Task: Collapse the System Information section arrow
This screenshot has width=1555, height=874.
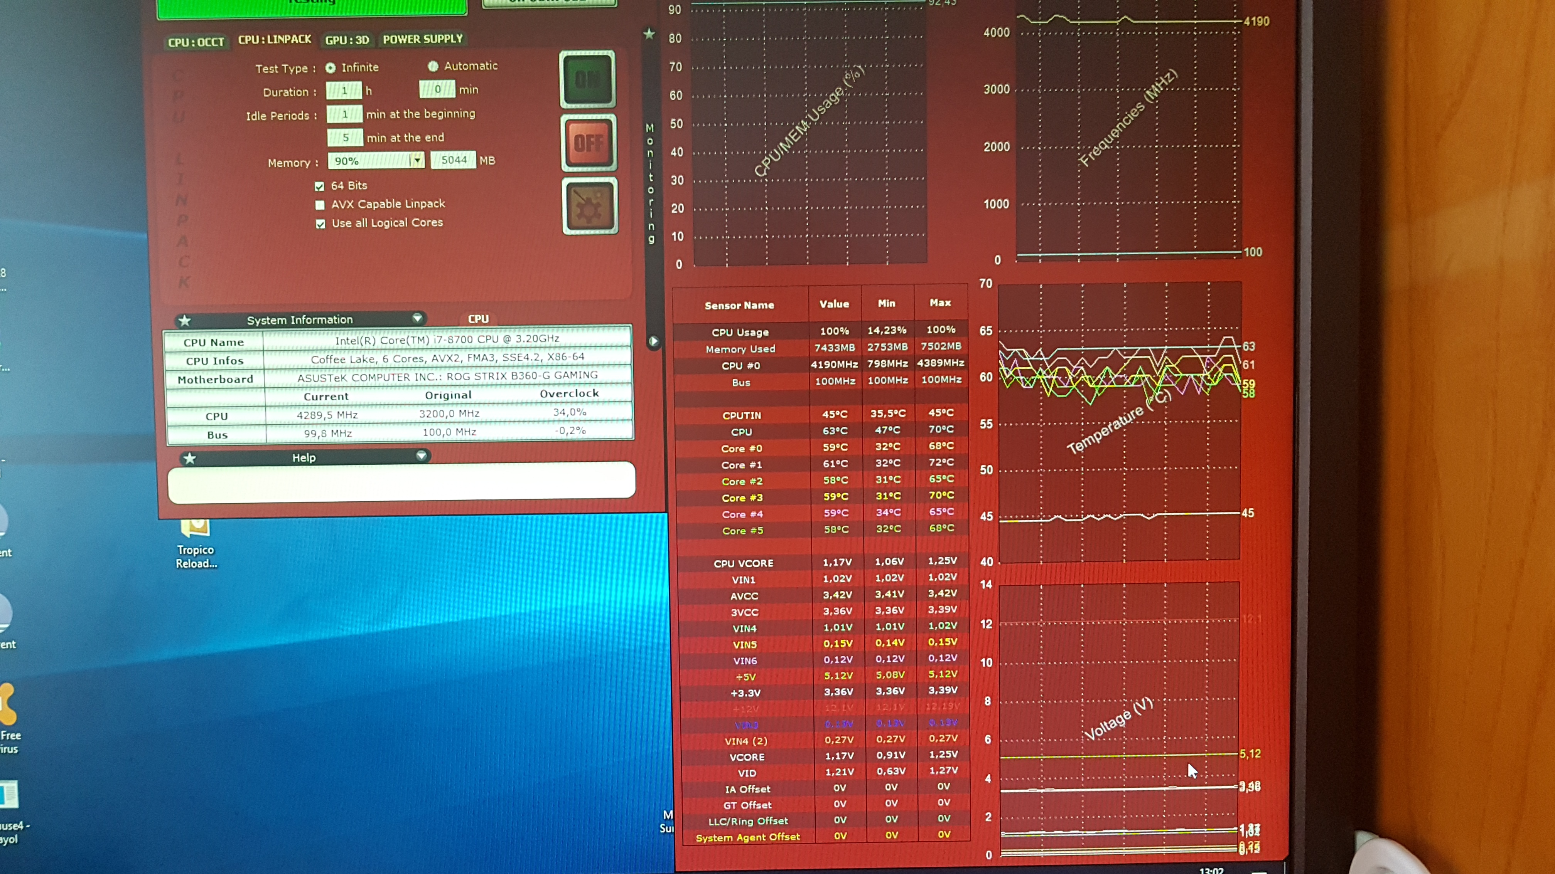Action: pyautogui.click(x=417, y=318)
